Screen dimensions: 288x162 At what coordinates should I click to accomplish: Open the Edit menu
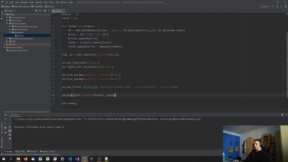click(x=12, y=2)
